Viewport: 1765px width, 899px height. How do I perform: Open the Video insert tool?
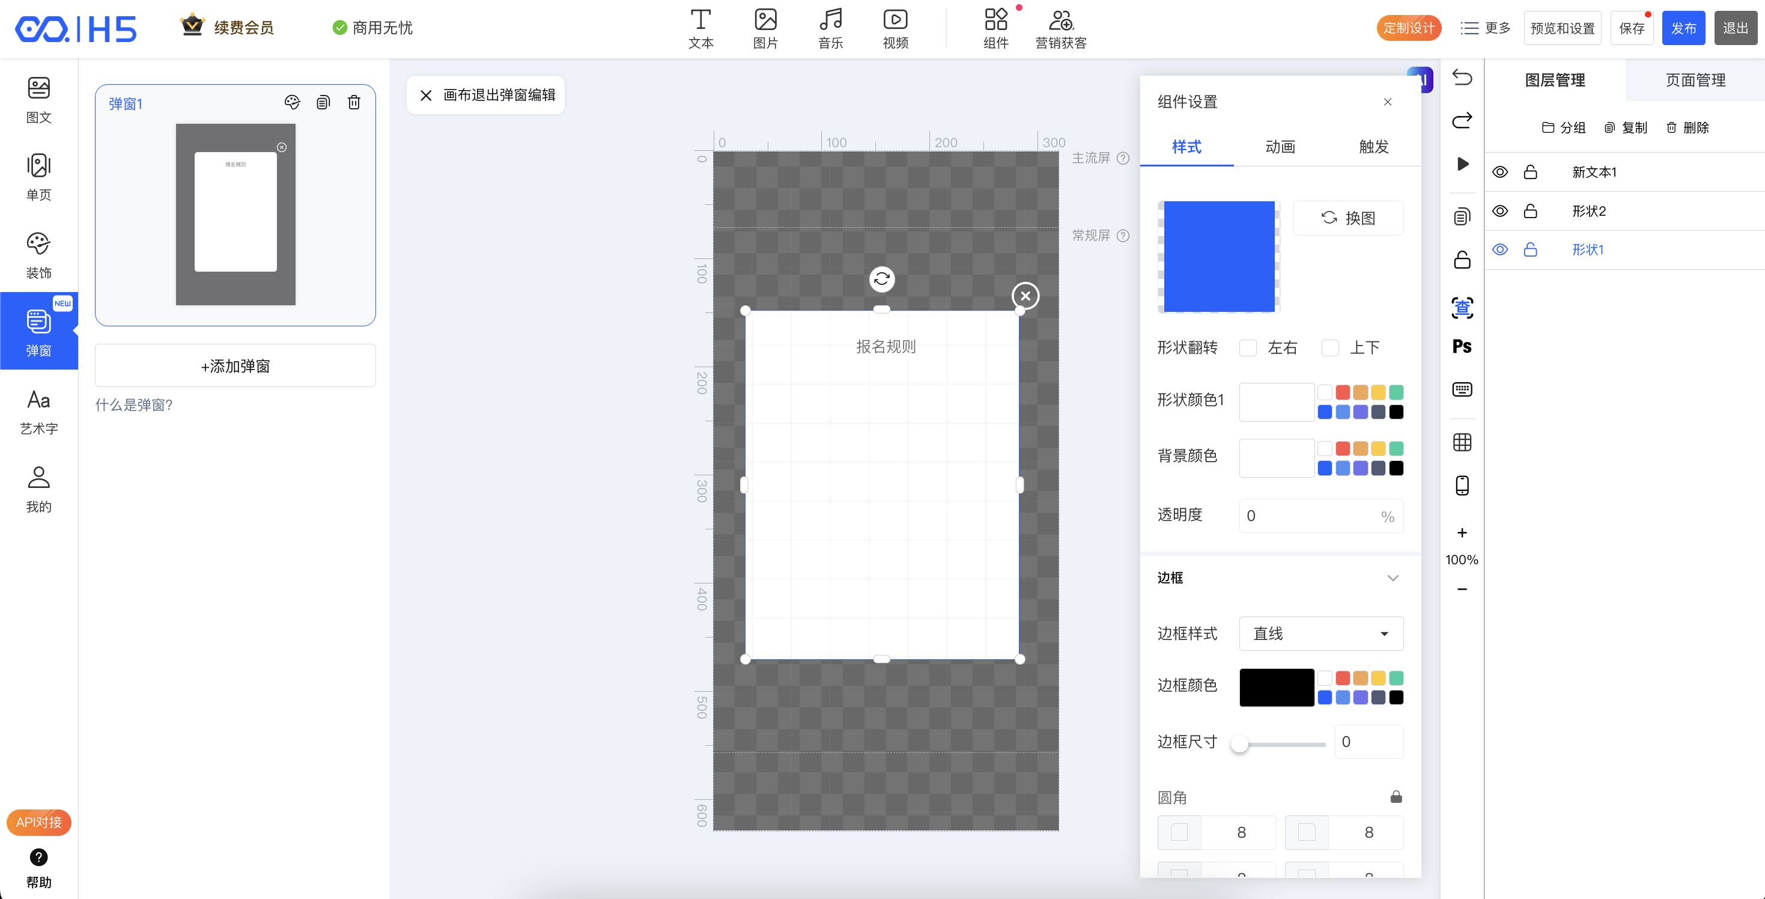[x=895, y=28]
